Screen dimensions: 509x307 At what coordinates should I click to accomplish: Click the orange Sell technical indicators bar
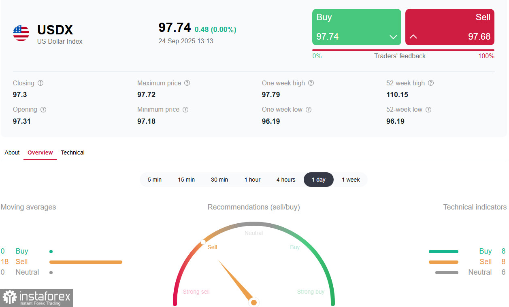[x=443, y=262]
